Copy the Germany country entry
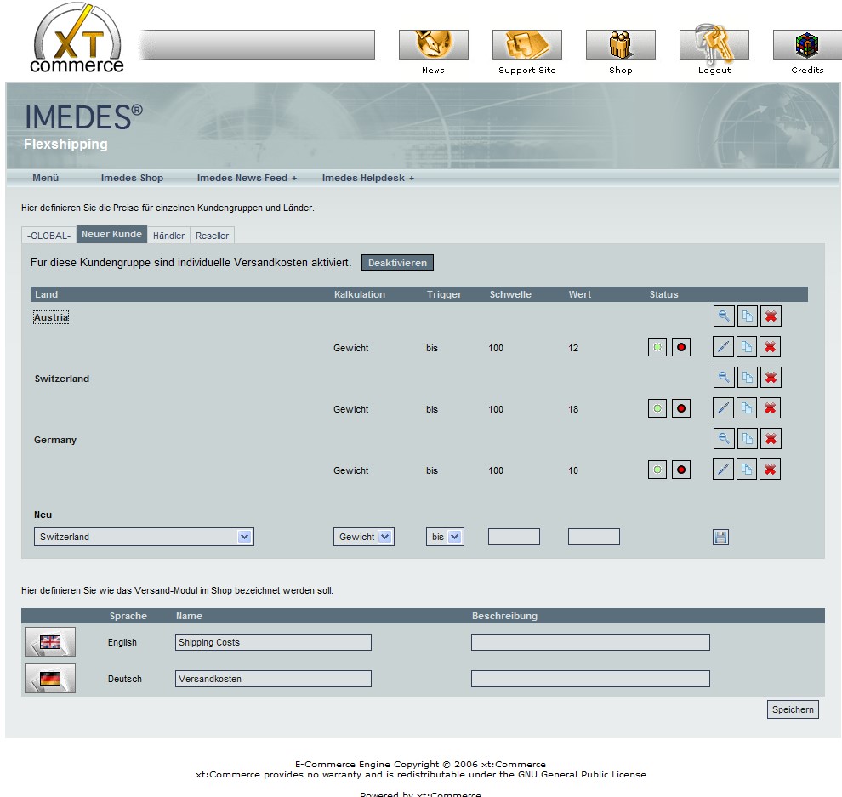This screenshot has height=797, width=842. [x=747, y=439]
